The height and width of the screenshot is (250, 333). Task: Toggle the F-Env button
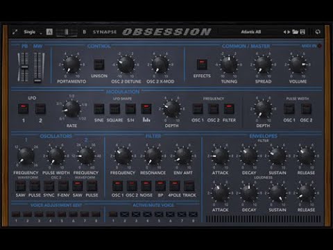pos(63,186)
